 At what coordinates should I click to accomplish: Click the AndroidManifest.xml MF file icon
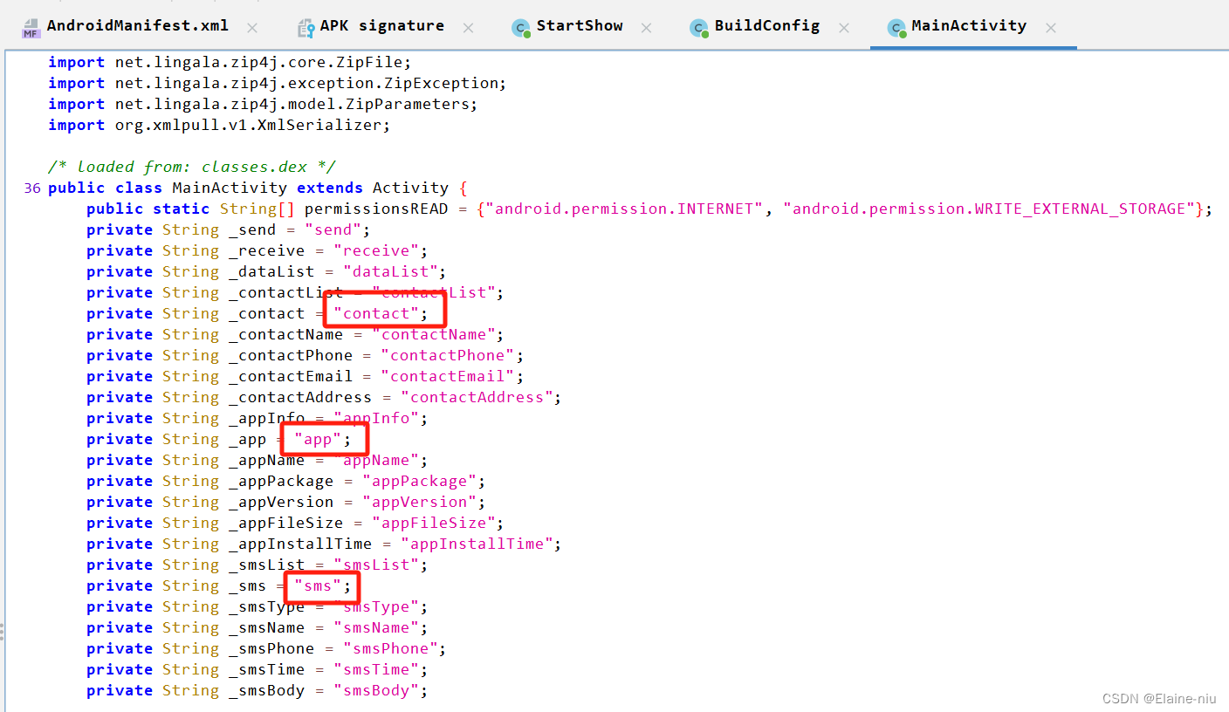coord(31,28)
